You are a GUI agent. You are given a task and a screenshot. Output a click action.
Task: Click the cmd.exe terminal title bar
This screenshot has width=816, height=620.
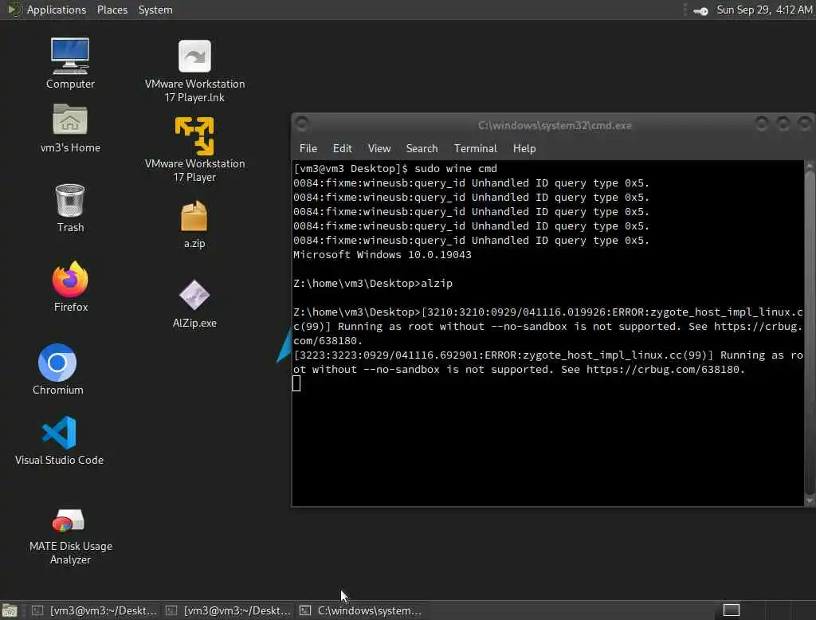point(555,125)
